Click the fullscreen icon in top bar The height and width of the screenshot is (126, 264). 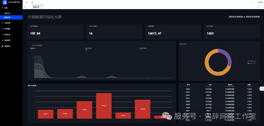[x=253, y=2]
